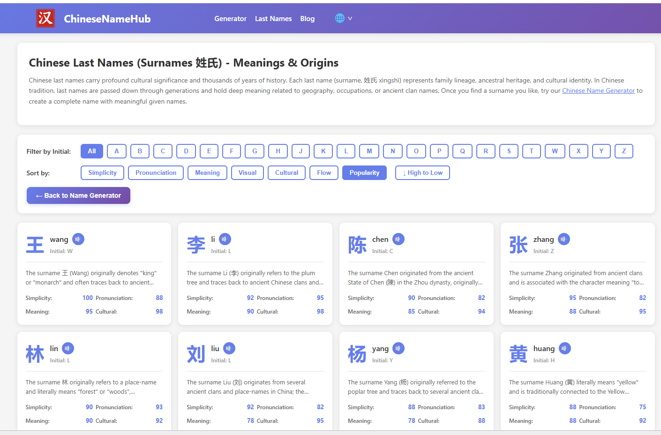Open the language globe icon

(339, 18)
